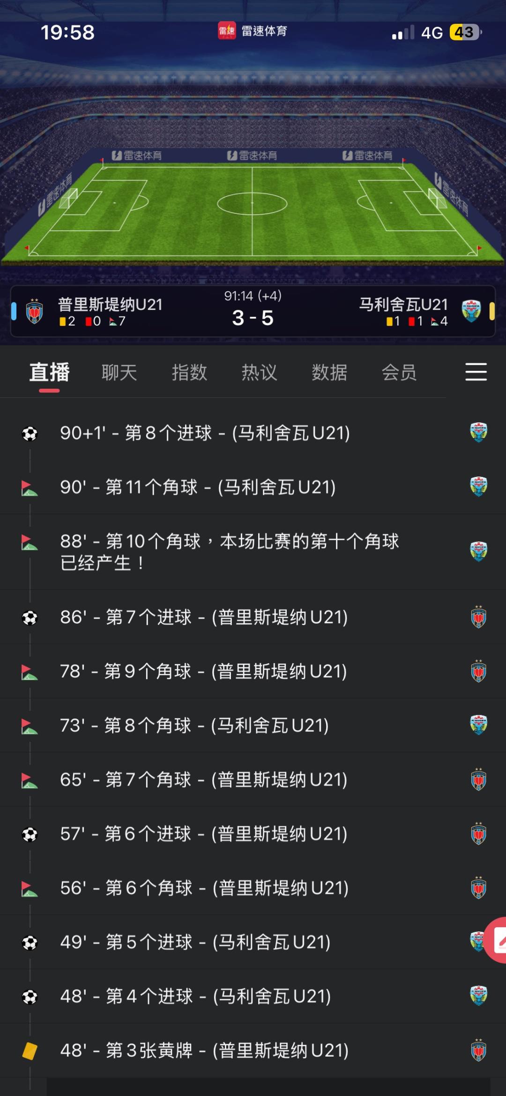Image resolution: width=506 pixels, height=1096 pixels.
Task: Tap yellow card icon at 48' event
Action: tap(30, 1051)
